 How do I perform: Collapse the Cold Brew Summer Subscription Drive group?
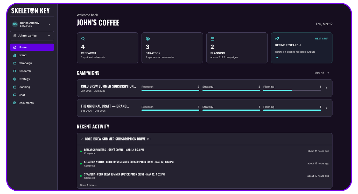pos(82,139)
